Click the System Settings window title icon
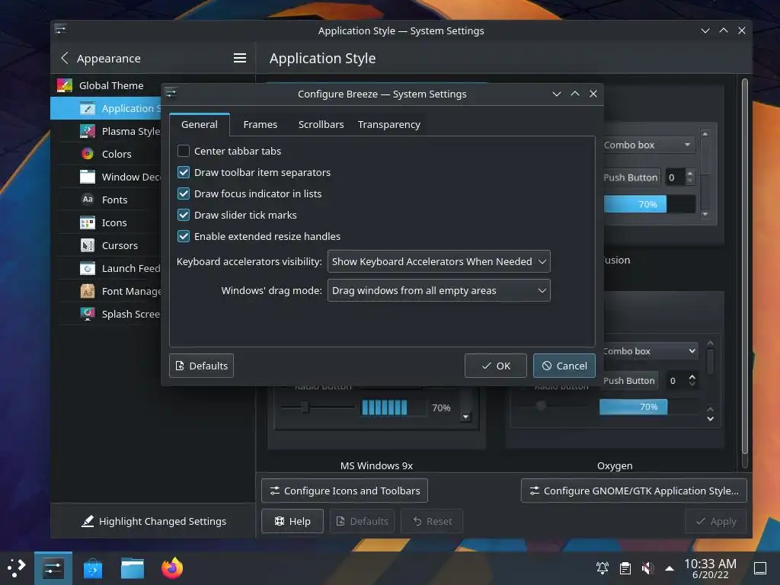 (x=61, y=29)
